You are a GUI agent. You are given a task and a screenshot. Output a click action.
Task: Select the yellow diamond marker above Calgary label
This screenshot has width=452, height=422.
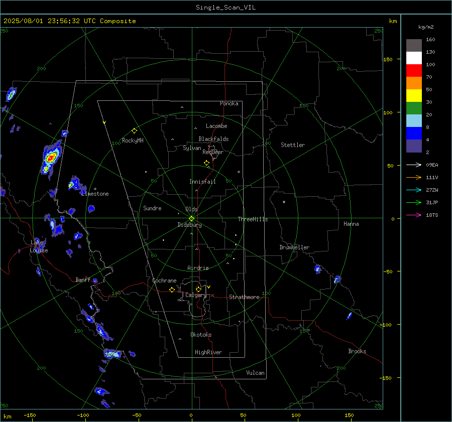pos(198,289)
